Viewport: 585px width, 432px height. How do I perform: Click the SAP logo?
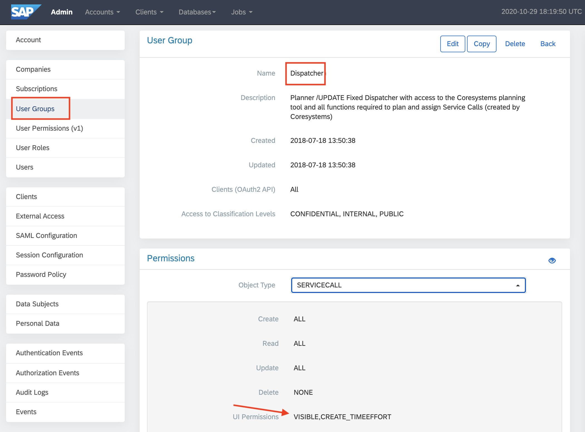coord(25,12)
